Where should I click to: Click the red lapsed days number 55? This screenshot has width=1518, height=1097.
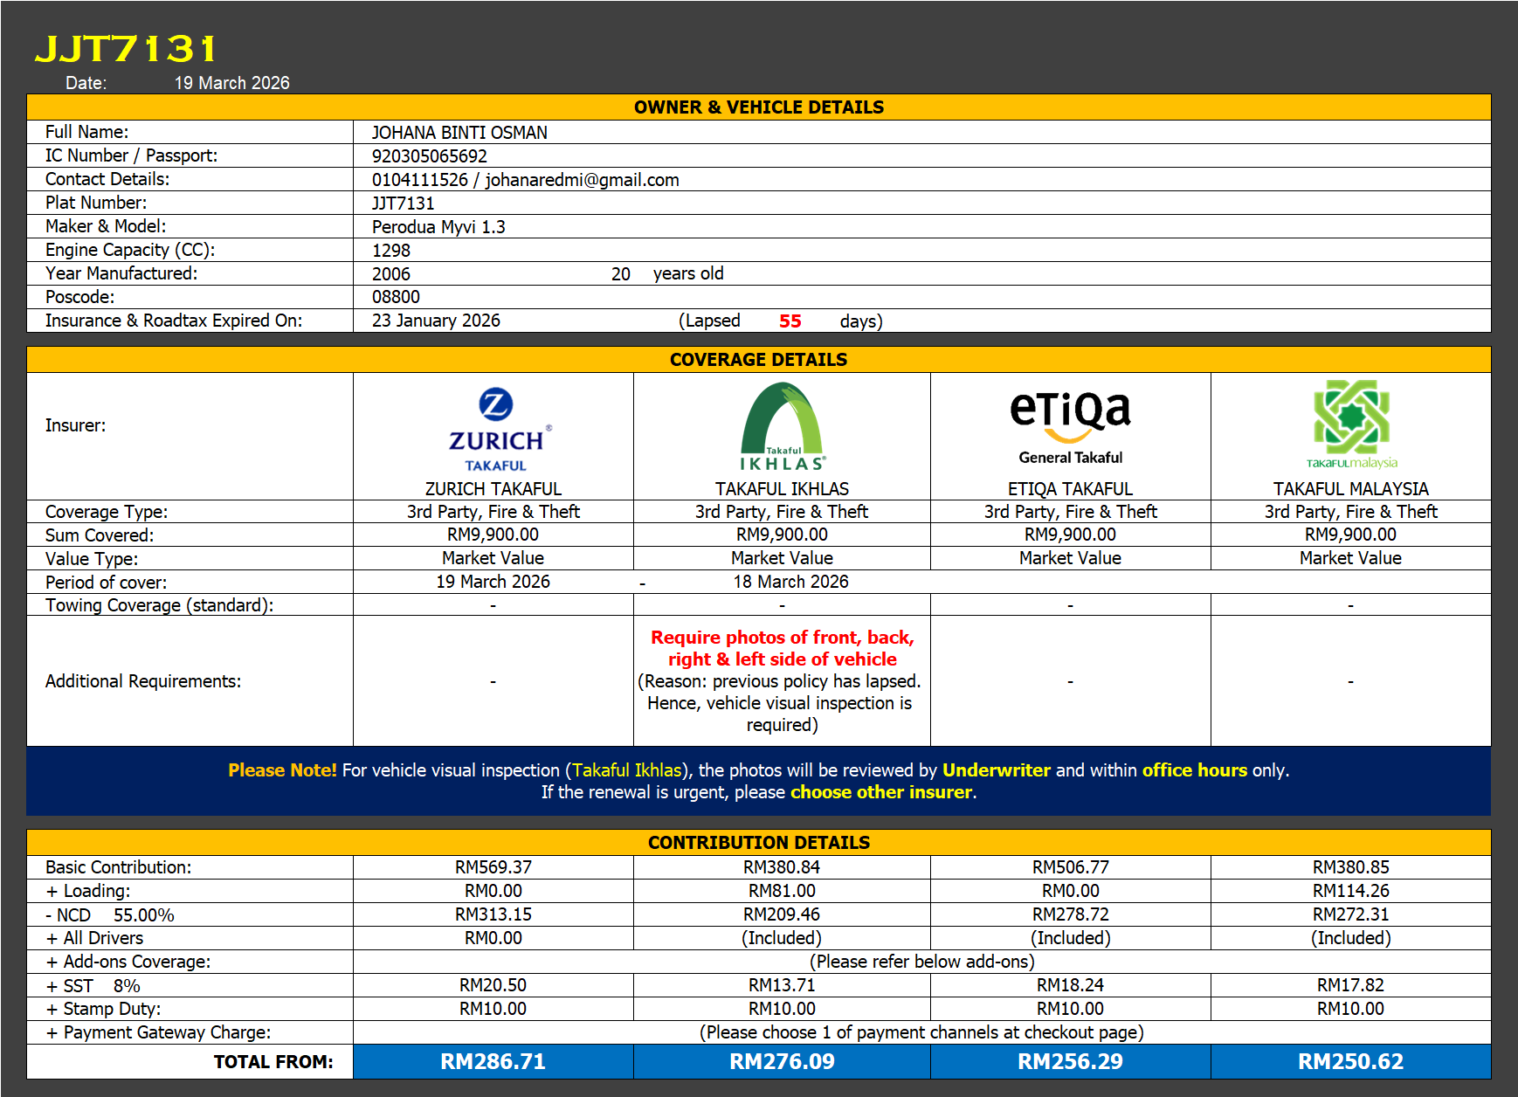[790, 321]
